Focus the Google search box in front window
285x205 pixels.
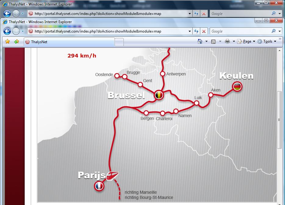[x=240, y=31]
